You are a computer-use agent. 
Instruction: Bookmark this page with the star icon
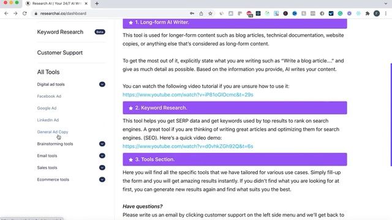211,13
